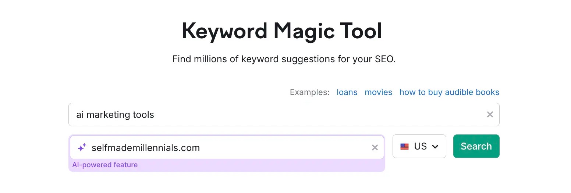Viewport: 571px width, 193px height.
Task: Focus the domain input field
Action: tap(227, 148)
